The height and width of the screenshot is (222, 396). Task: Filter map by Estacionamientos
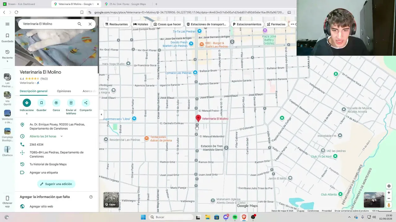point(247,24)
